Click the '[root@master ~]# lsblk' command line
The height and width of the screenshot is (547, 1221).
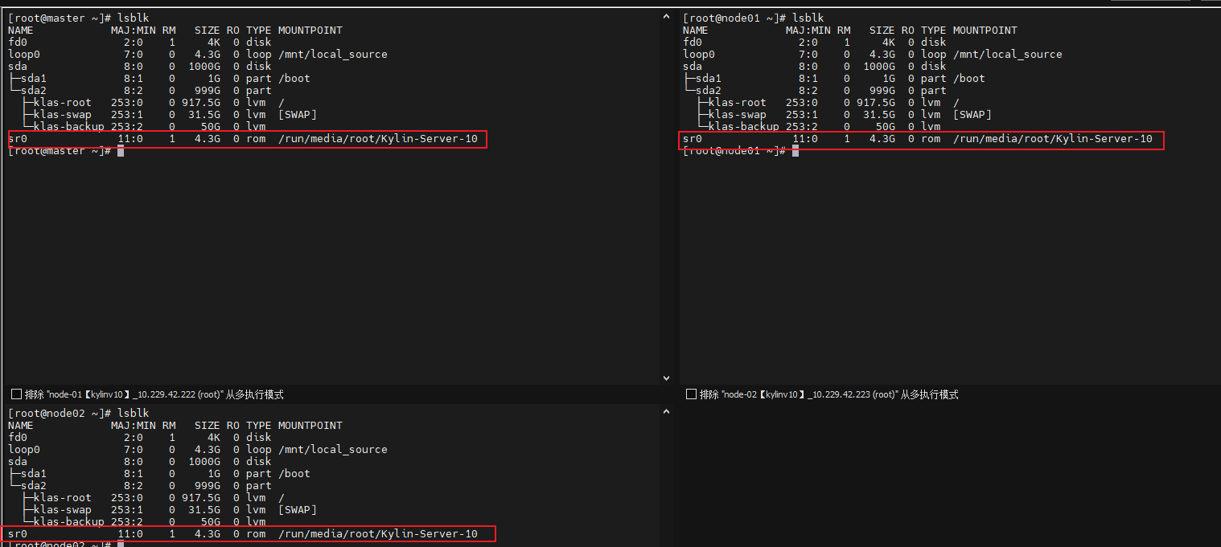point(78,18)
